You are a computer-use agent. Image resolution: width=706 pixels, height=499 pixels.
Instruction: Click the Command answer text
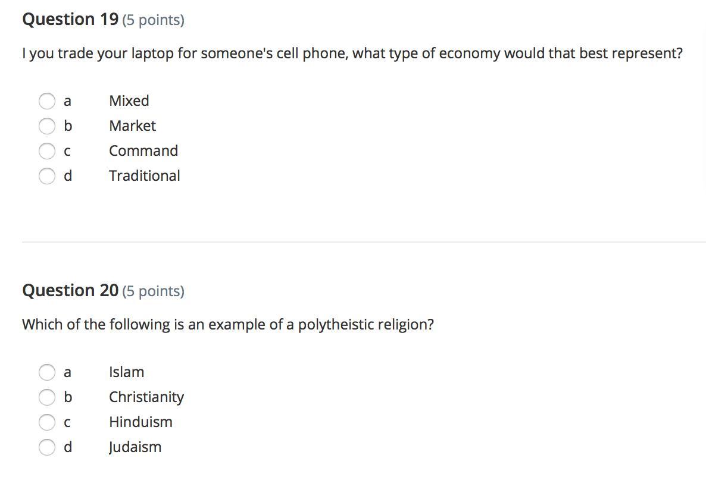tap(143, 150)
